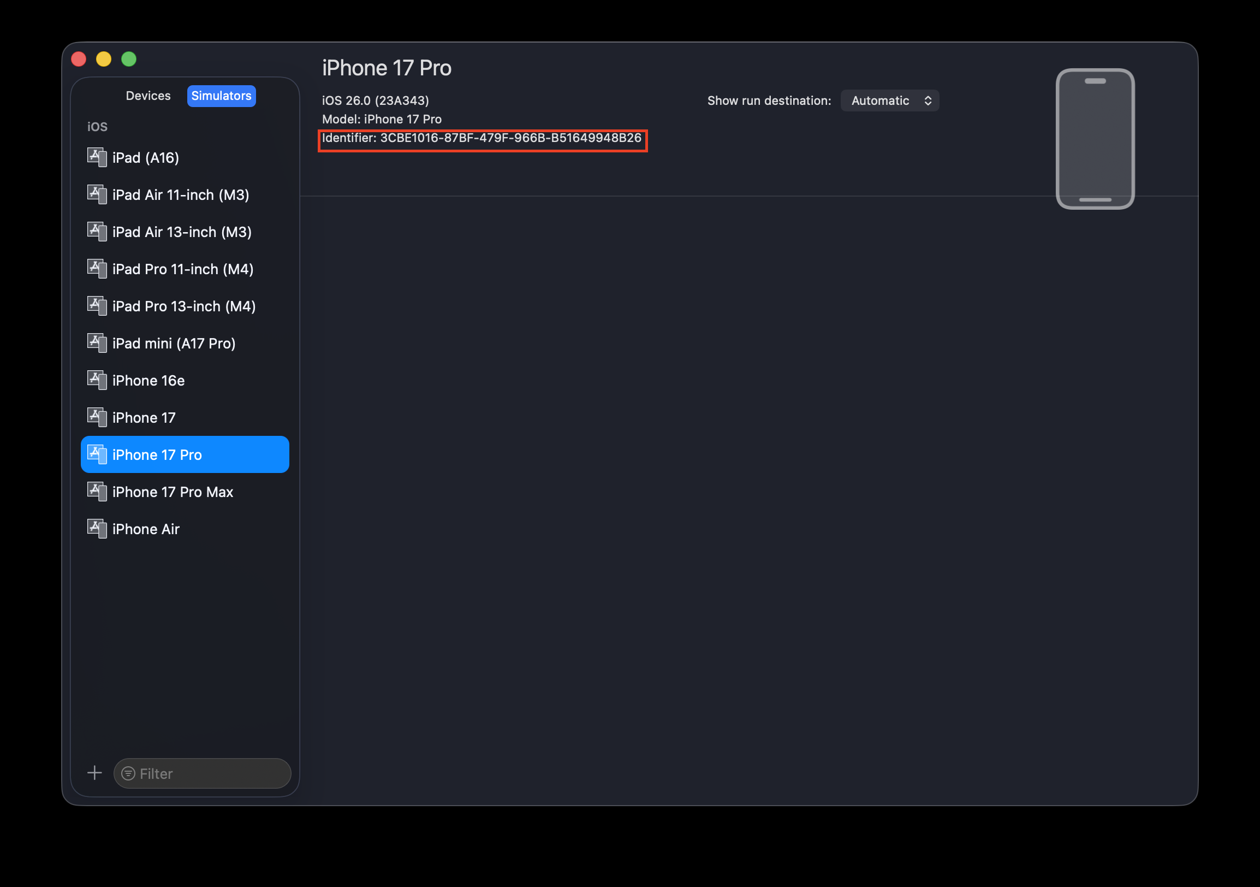Select iPad Air 13-inch (M3) in list

[182, 232]
